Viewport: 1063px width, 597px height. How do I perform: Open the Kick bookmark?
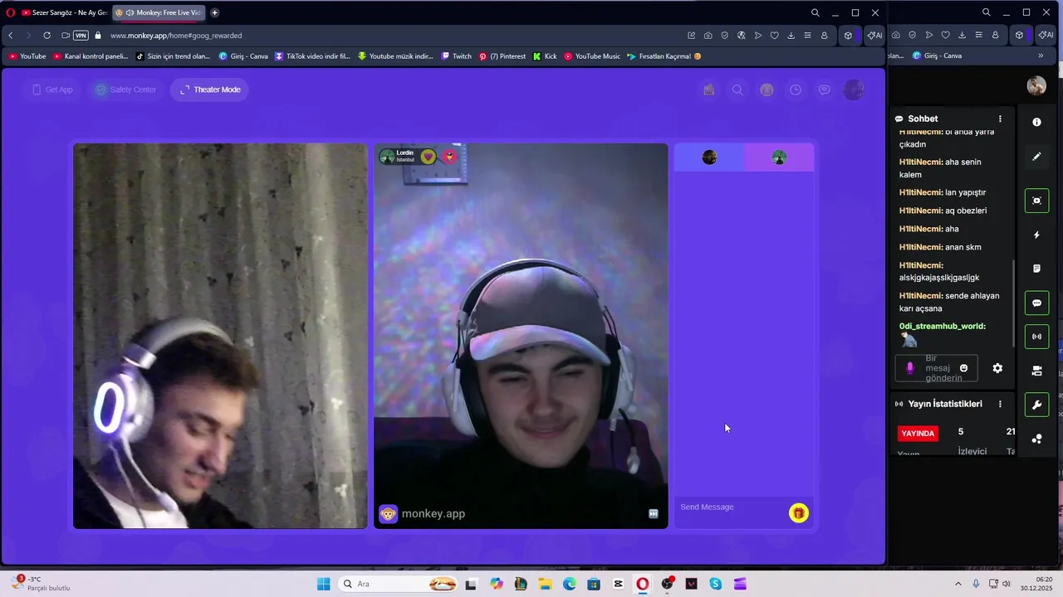pyautogui.click(x=545, y=56)
